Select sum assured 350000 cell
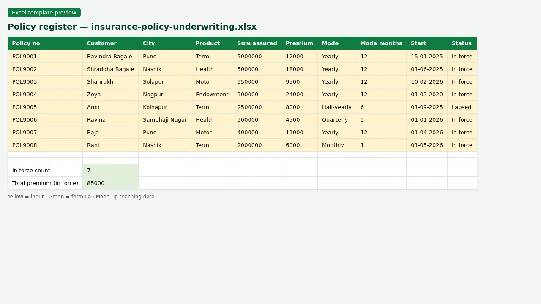 tap(257, 82)
